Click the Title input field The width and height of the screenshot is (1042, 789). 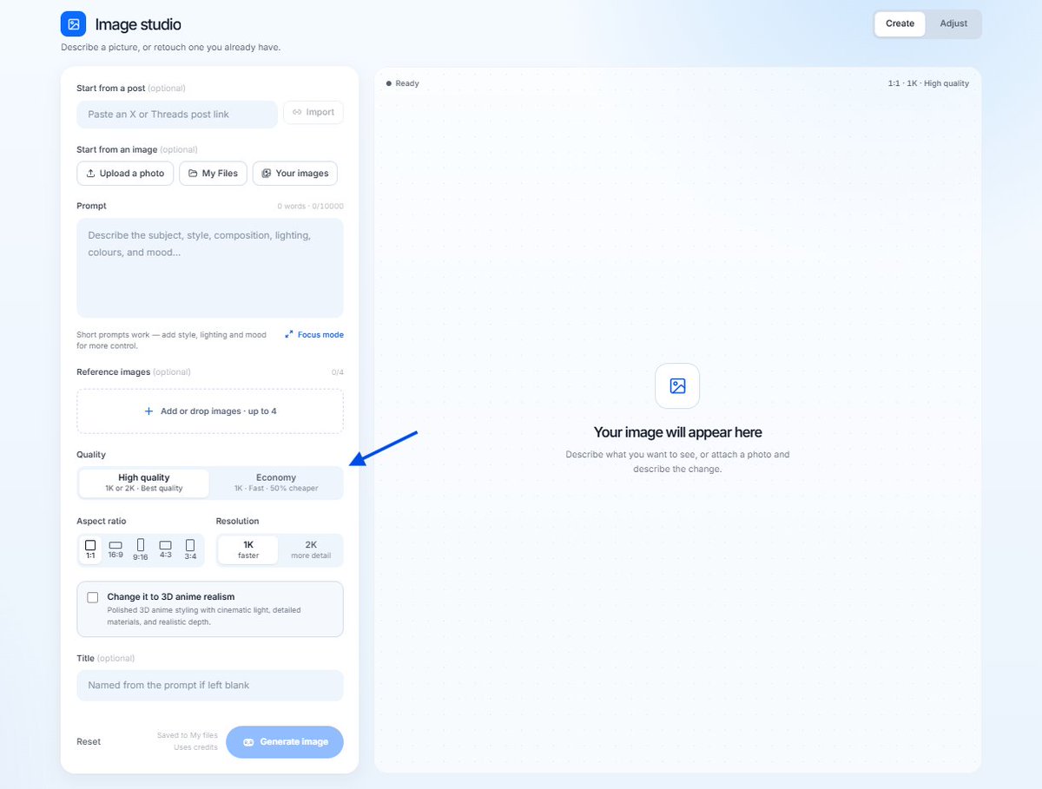pos(210,685)
